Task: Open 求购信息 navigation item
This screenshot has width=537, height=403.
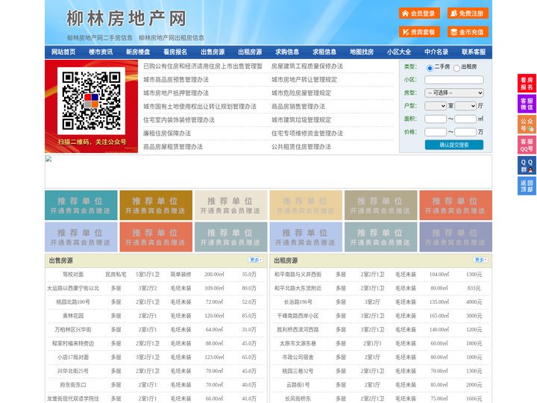Action: coord(287,52)
